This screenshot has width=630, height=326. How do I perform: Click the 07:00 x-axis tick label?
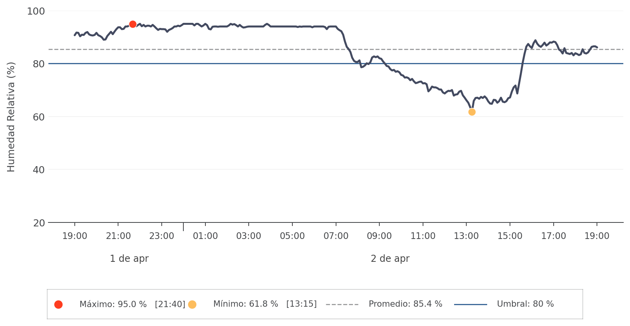click(x=336, y=236)
